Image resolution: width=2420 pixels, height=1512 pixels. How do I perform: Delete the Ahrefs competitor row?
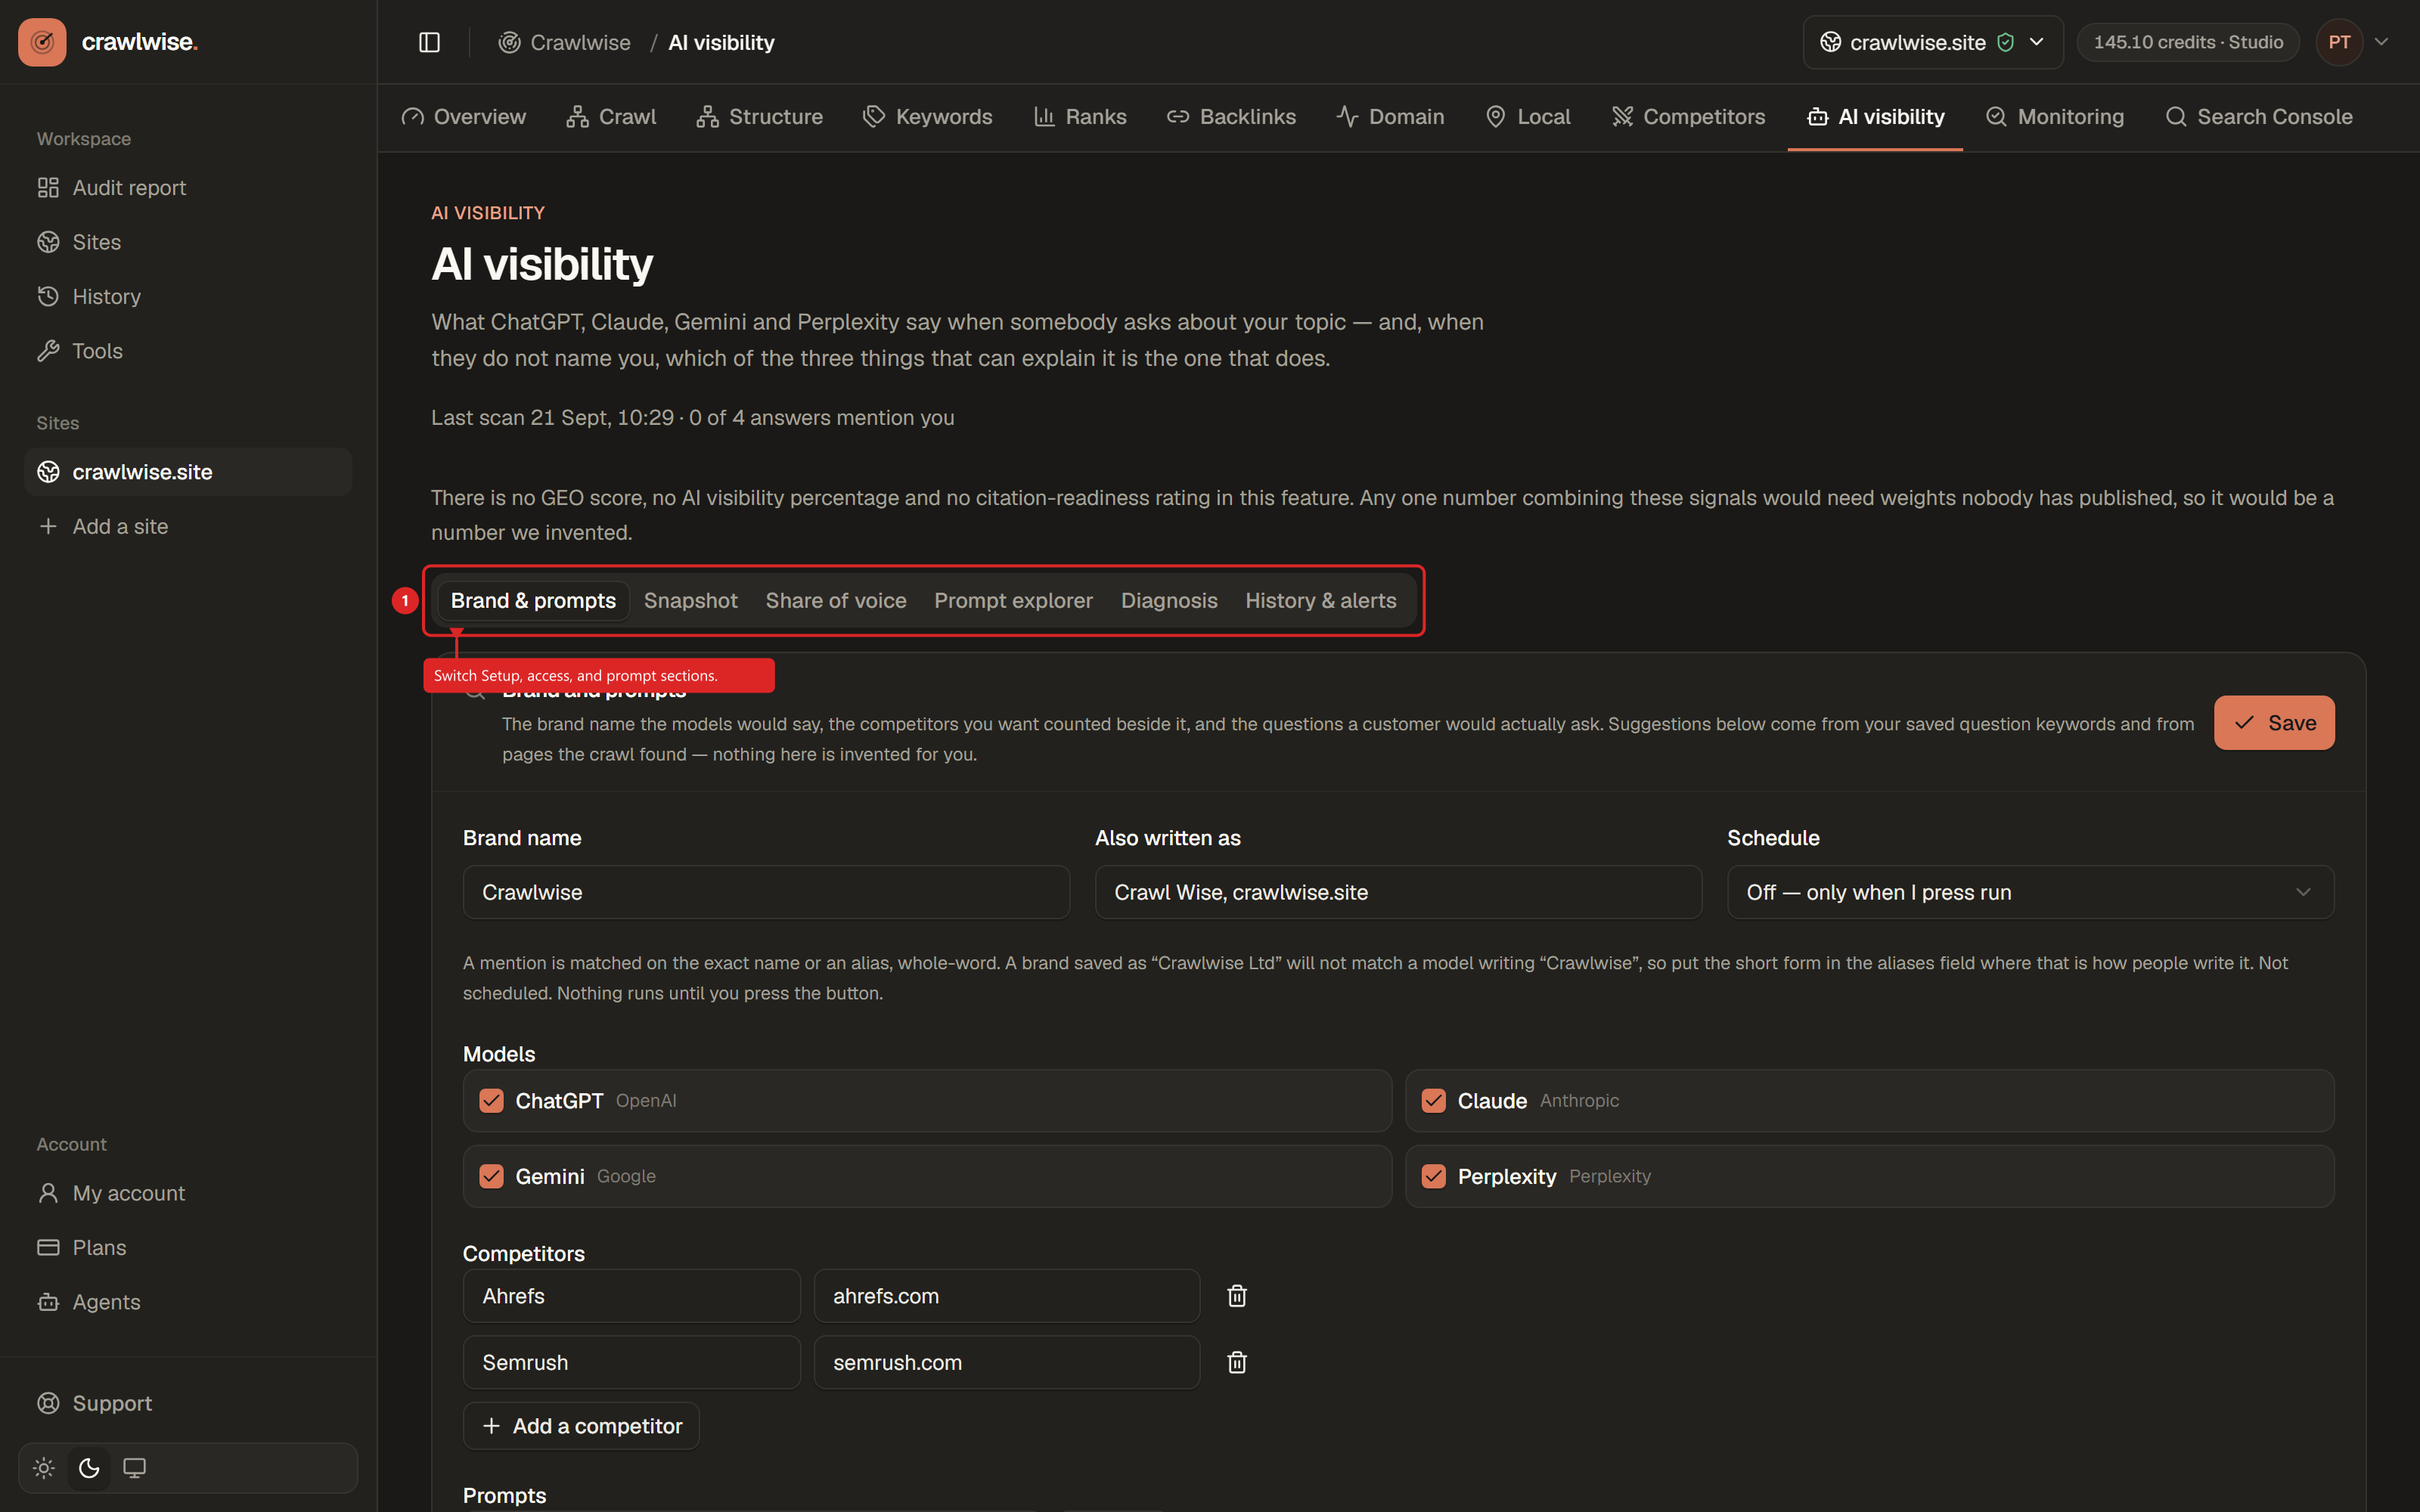pyautogui.click(x=1237, y=1296)
